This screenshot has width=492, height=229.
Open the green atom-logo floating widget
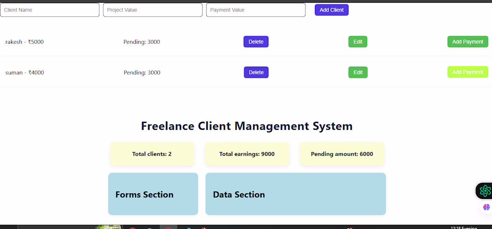click(x=485, y=191)
